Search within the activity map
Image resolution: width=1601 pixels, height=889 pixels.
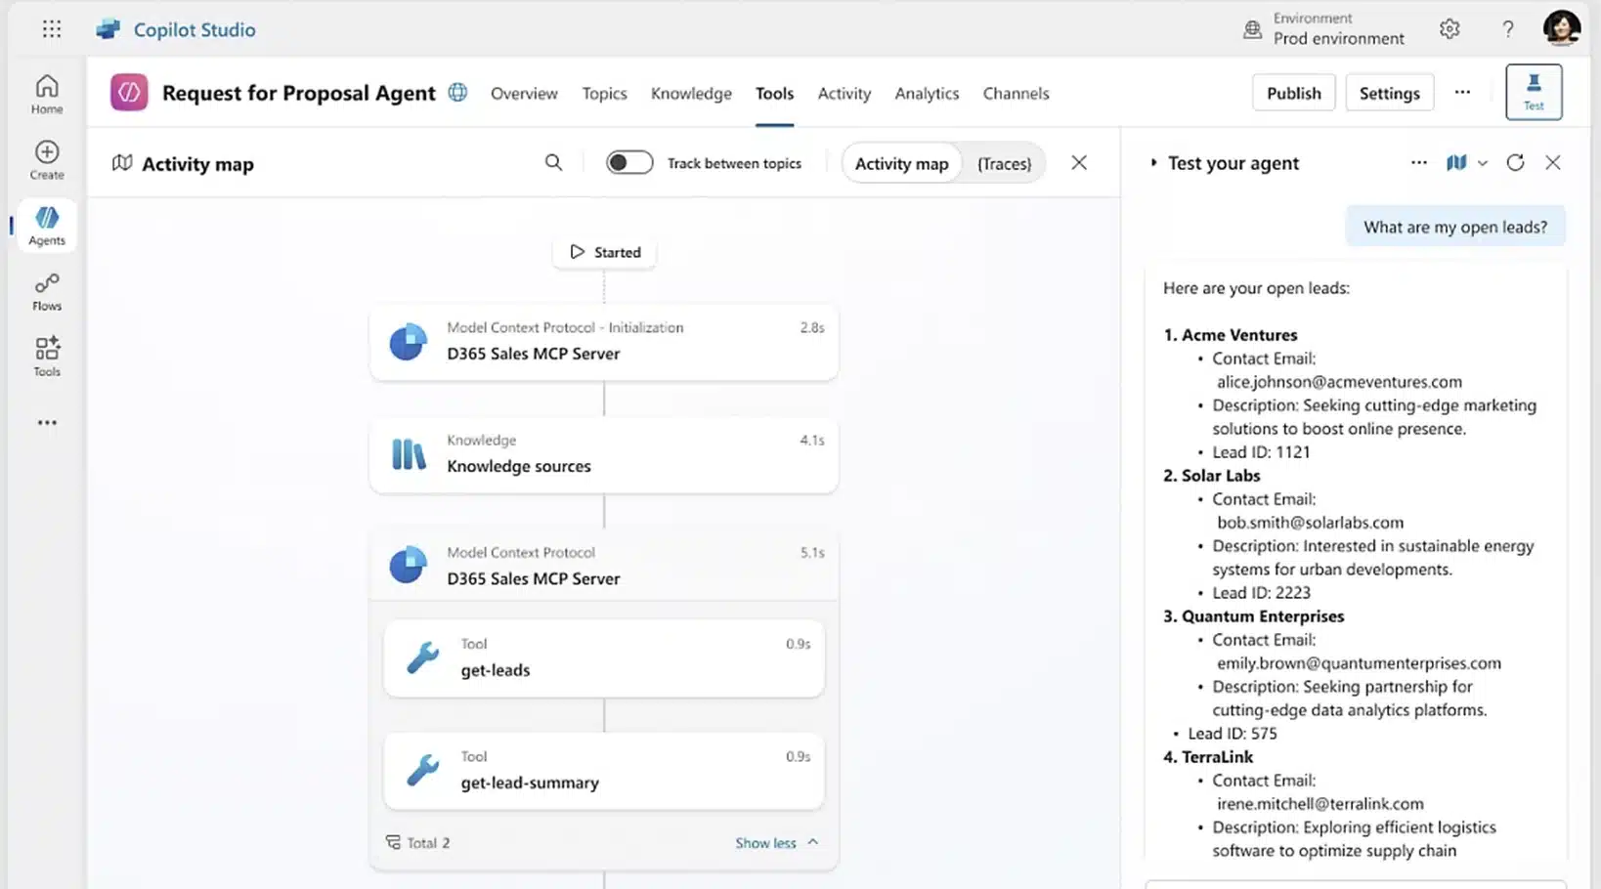click(x=553, y=163)
